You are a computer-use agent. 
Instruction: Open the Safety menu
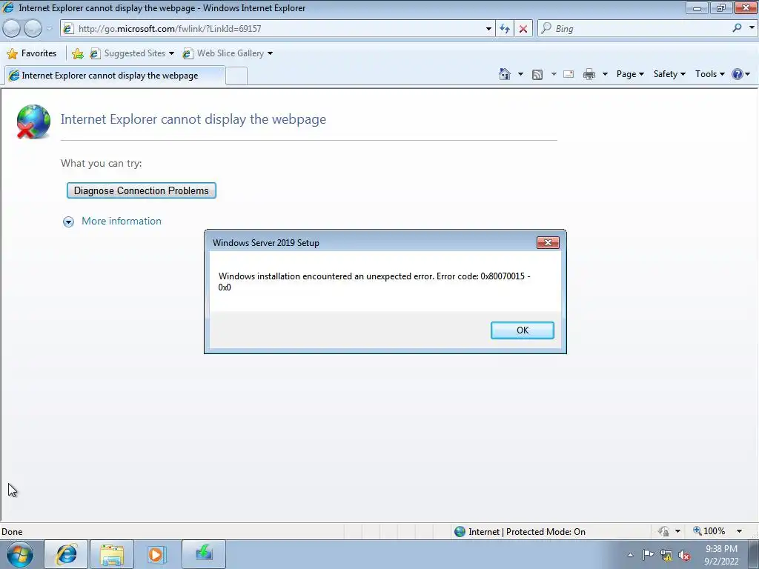tap(669, 74)
